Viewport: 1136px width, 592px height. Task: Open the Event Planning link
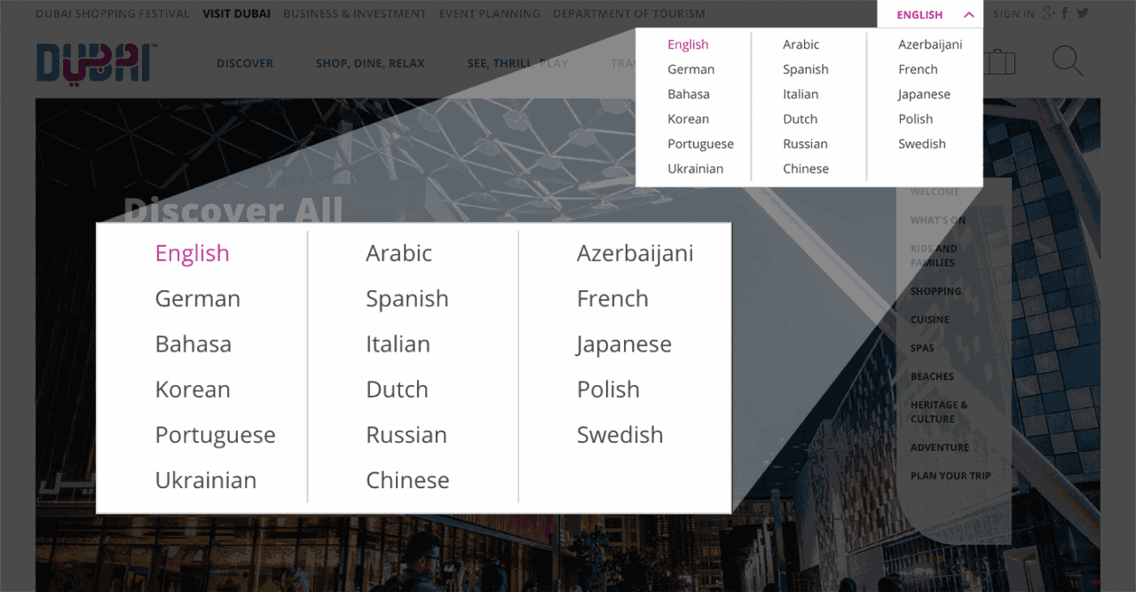pyautogui.click(x=489, y=14)
